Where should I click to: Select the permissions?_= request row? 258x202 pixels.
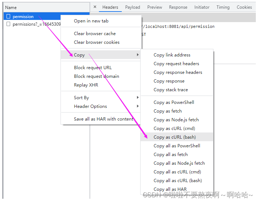[32, 24]
